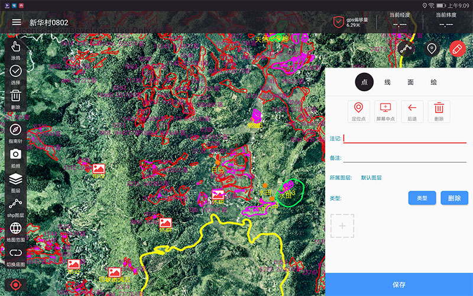Check the Wi-Fi status icon in the status bar
The height and width of the screenshot is (296, 473).
[432, 5]
